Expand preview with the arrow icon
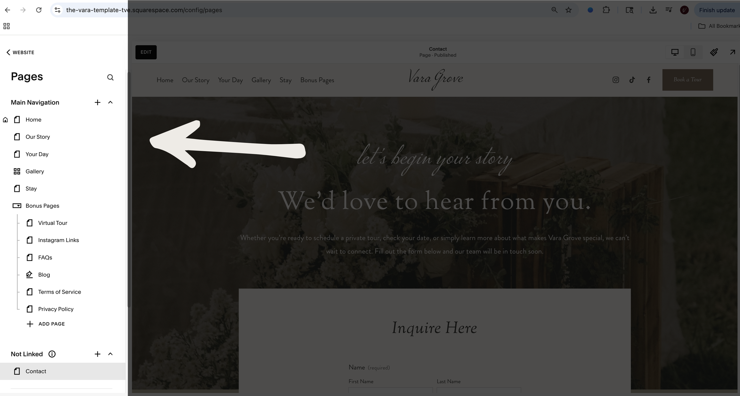The image size is (740, 396). pyautogui.click(x=733, y=52)
